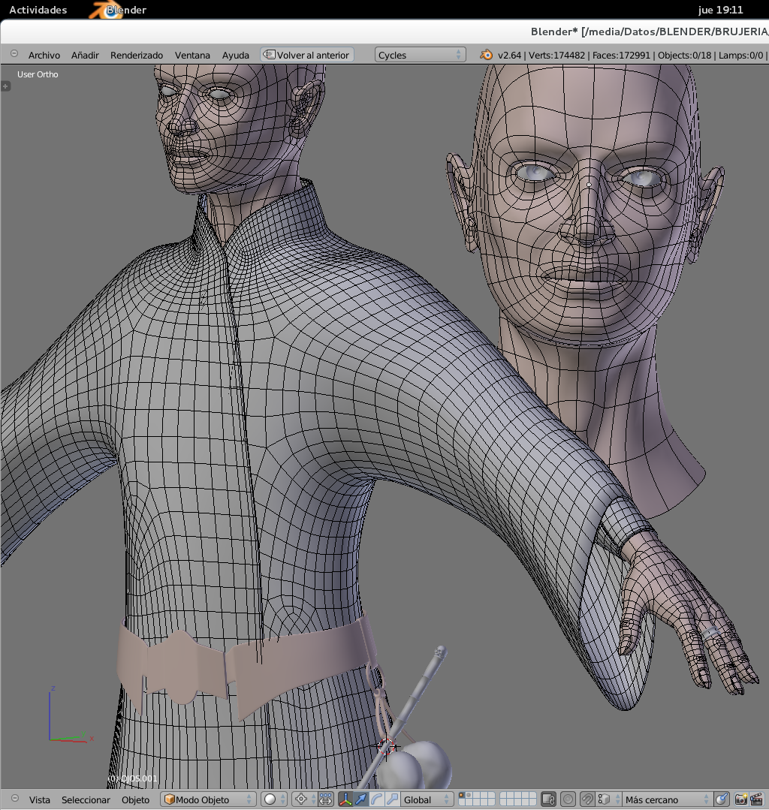The image size is (769, 810).
Task: Click the OJOS.001 object name label
Action: 132,778
